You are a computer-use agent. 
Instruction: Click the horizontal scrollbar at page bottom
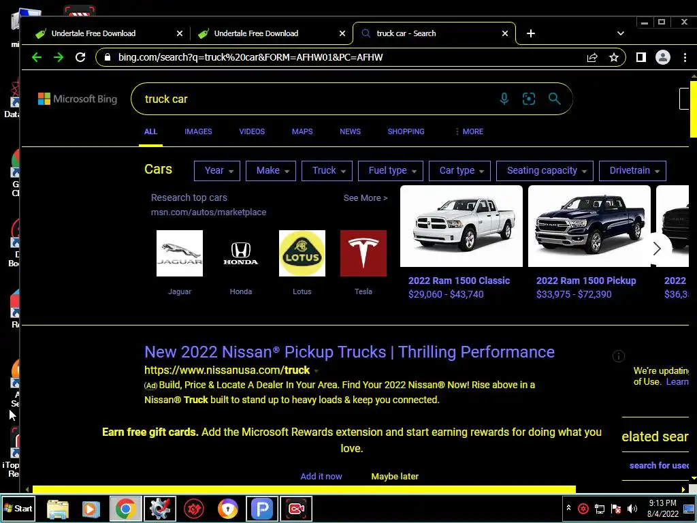click(x=304, y=489)
